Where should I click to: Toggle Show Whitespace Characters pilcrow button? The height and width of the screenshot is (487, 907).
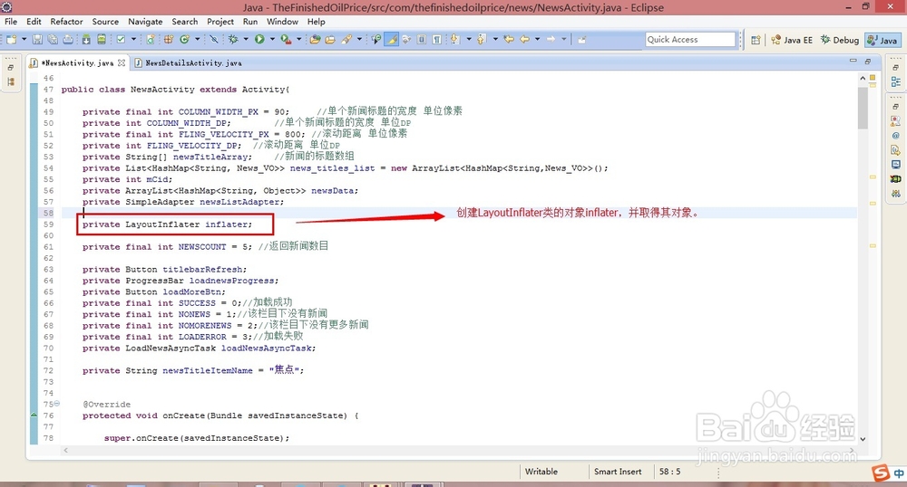(x=437, y=39)
